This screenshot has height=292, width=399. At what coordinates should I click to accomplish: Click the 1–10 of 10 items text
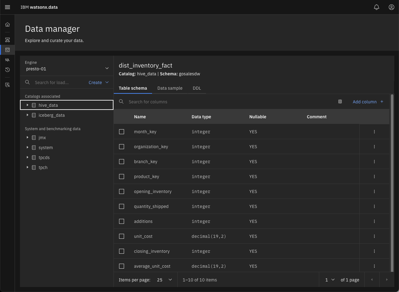click(200, 280)
